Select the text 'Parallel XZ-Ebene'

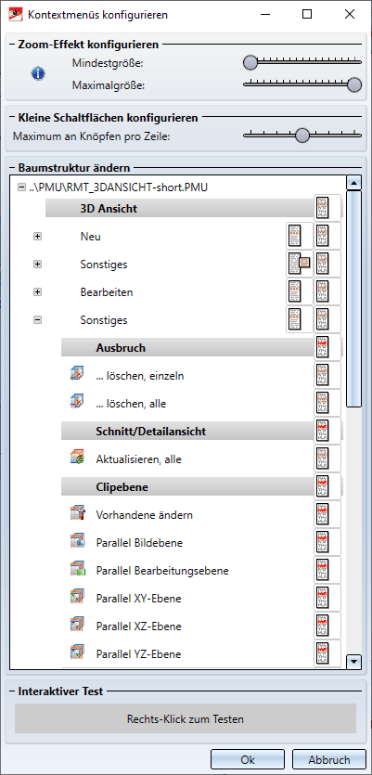tap(139, 626)
